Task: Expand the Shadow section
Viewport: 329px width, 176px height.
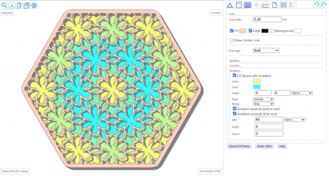Action: click(x=236, y=61)
